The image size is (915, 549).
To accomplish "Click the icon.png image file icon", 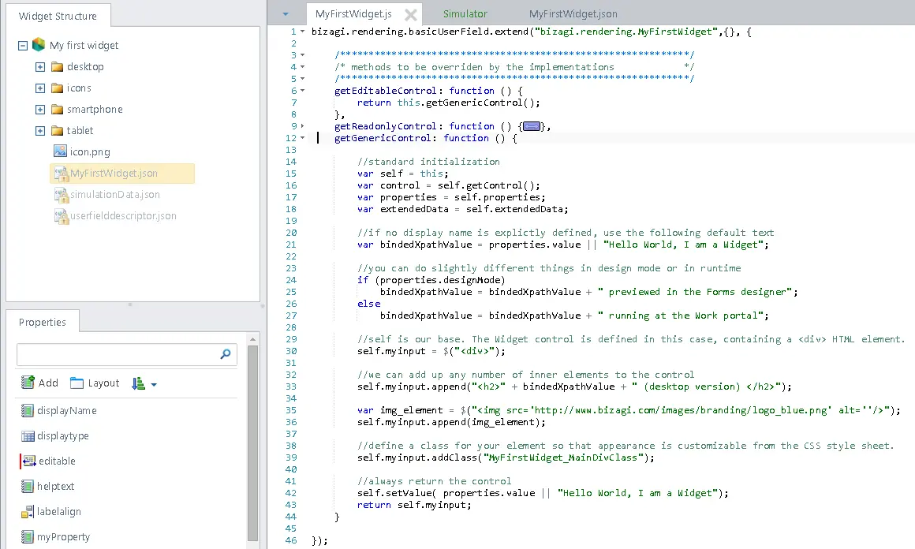I will (60, 151).
